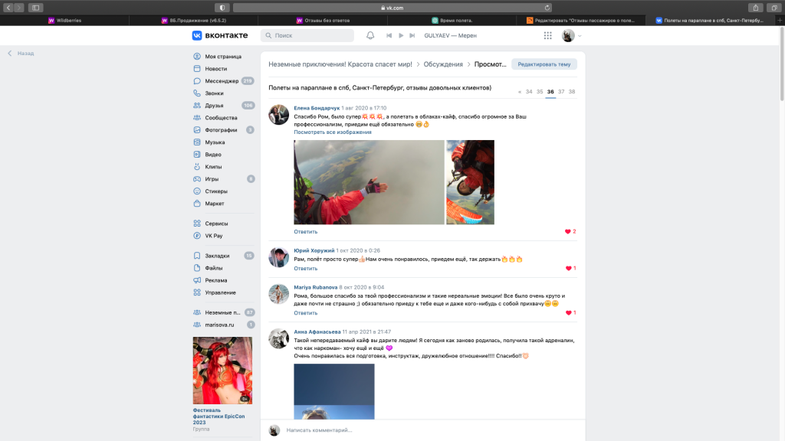The height and width of the screenshot is (441, 785).
Task: Open notifications via the bell icon
Action: click(371, 34)
